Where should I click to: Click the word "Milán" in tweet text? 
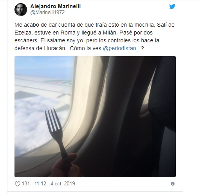(110, 33)
